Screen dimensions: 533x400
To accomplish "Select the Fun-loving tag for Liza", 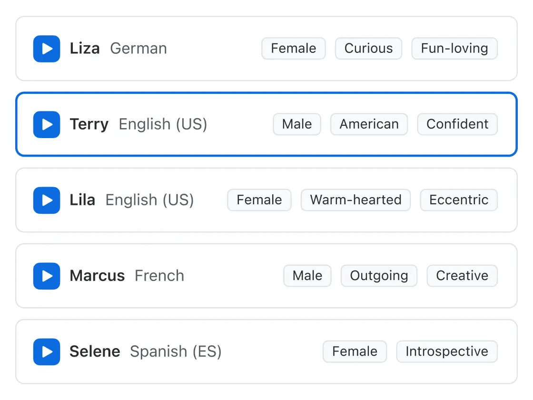I will [454, 48].
